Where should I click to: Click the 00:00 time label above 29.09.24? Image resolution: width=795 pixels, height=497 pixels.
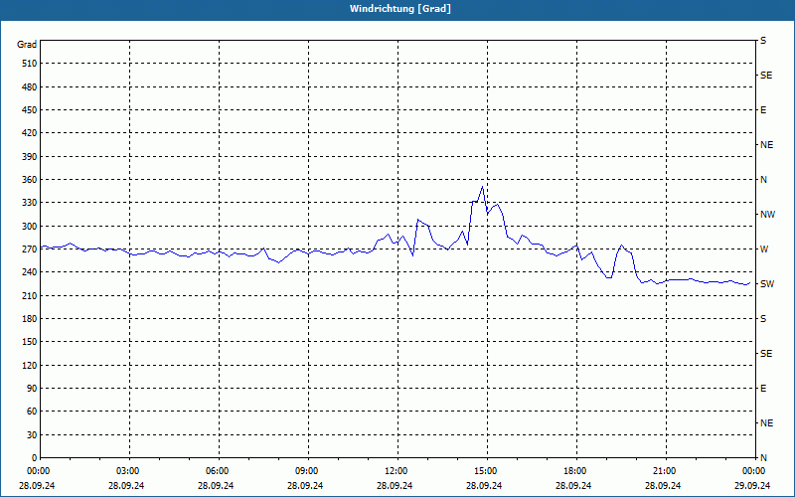754,471
